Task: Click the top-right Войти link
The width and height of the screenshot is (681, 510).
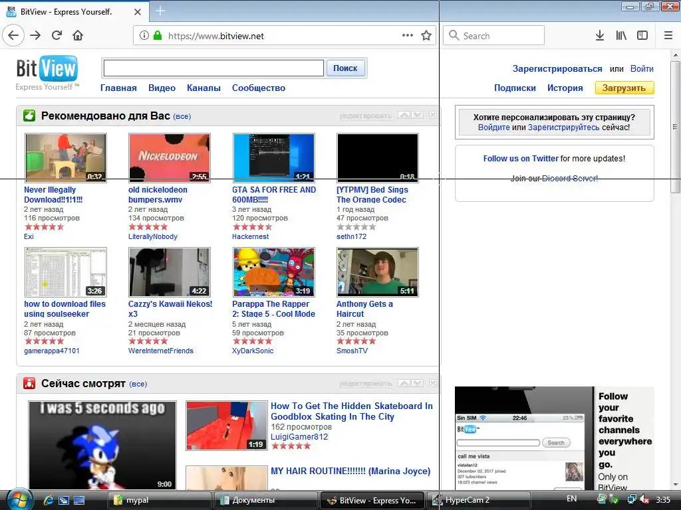Action: click(642, 68)
